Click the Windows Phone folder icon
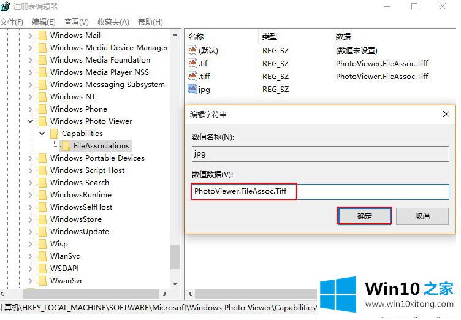This screenshot has height=320, width=461. 43,109
